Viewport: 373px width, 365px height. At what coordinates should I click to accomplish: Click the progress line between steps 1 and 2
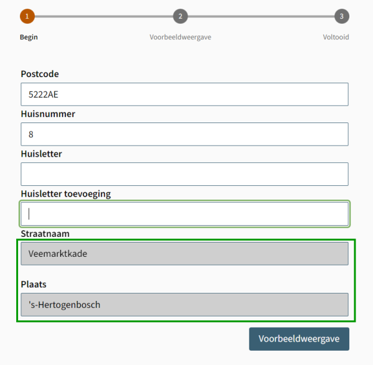104,16
